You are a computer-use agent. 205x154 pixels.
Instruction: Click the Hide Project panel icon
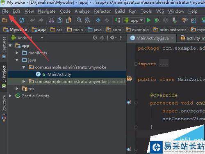pos(121,37)
